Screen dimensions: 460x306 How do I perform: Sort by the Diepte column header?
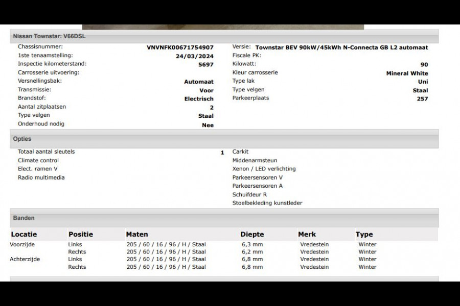tap(252, 235)
